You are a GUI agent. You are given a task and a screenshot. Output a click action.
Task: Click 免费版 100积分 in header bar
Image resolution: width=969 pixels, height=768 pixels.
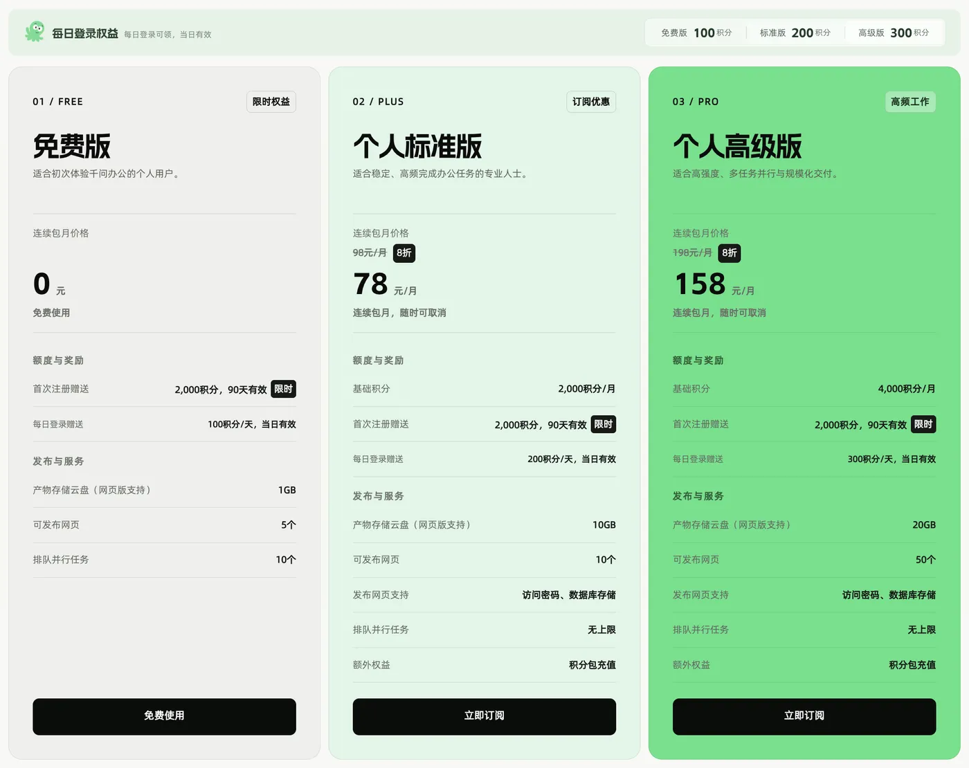coord(696,33)
